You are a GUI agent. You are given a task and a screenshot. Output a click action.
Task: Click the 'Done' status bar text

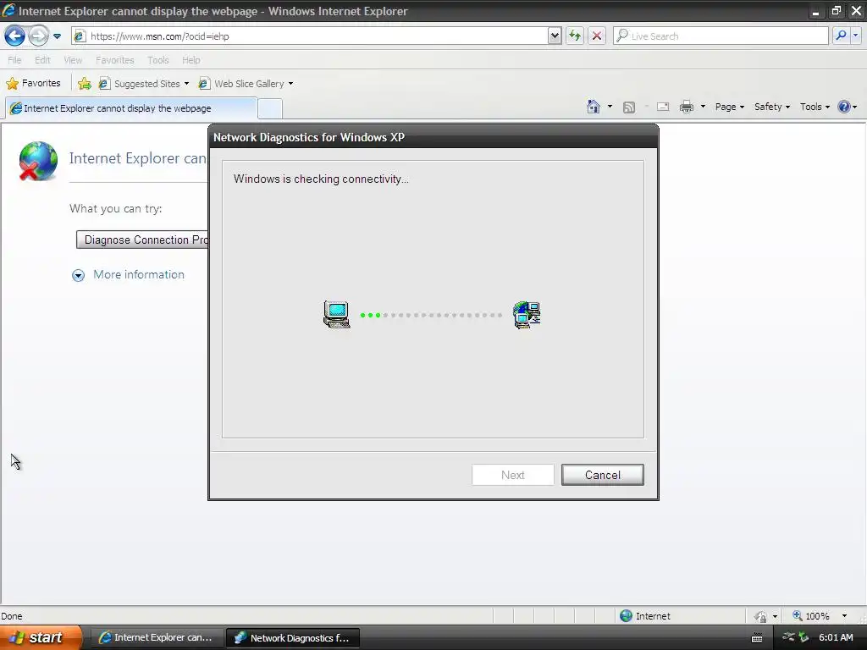click(x=12, y=616)
